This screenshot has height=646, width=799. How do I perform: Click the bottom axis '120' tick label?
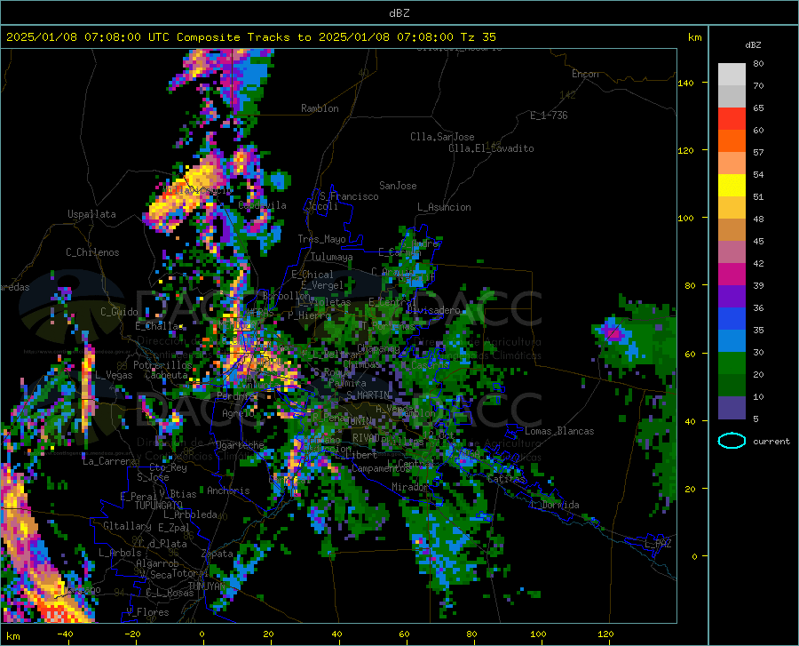(x=605, y=634)
